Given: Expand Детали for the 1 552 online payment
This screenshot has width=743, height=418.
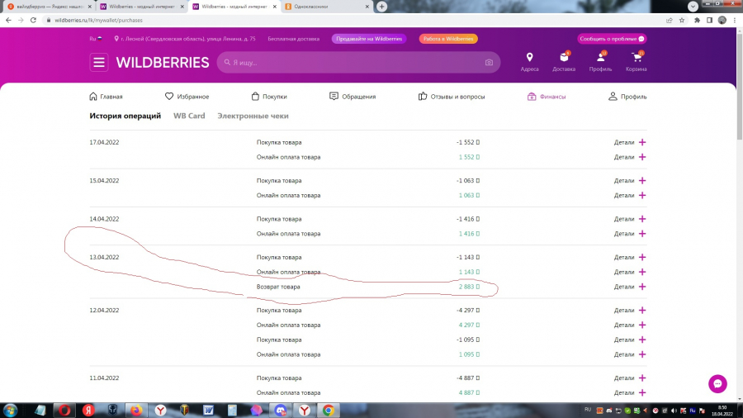Looking at the screenshot, I should (x=630, y=157).
